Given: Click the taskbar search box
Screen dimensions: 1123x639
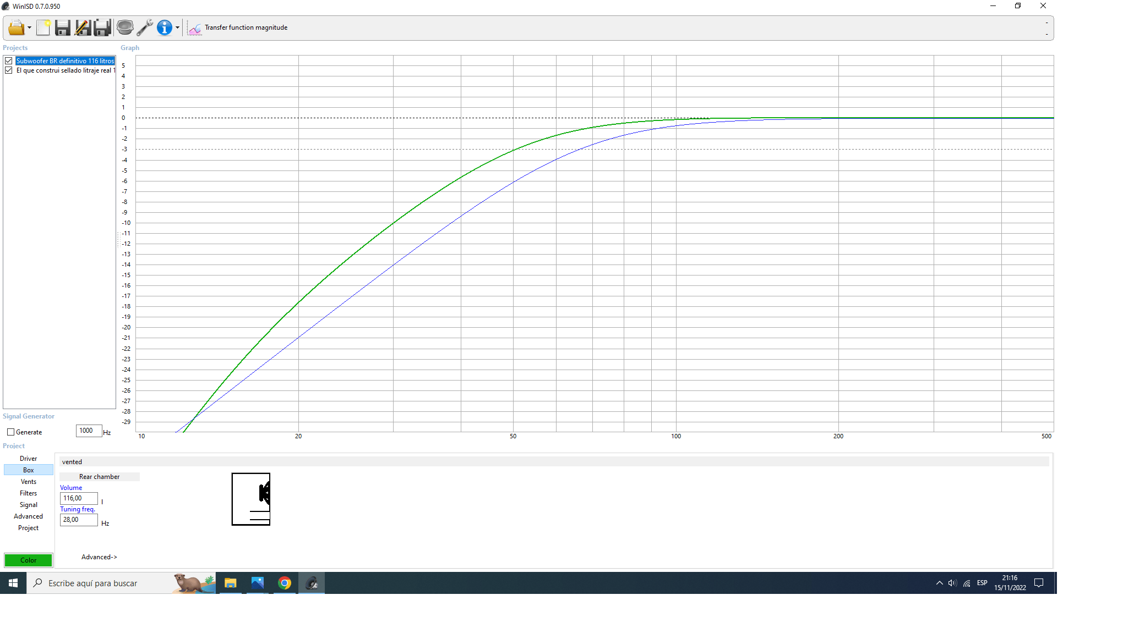Looking at the screenshot, I should coord(121,583).
